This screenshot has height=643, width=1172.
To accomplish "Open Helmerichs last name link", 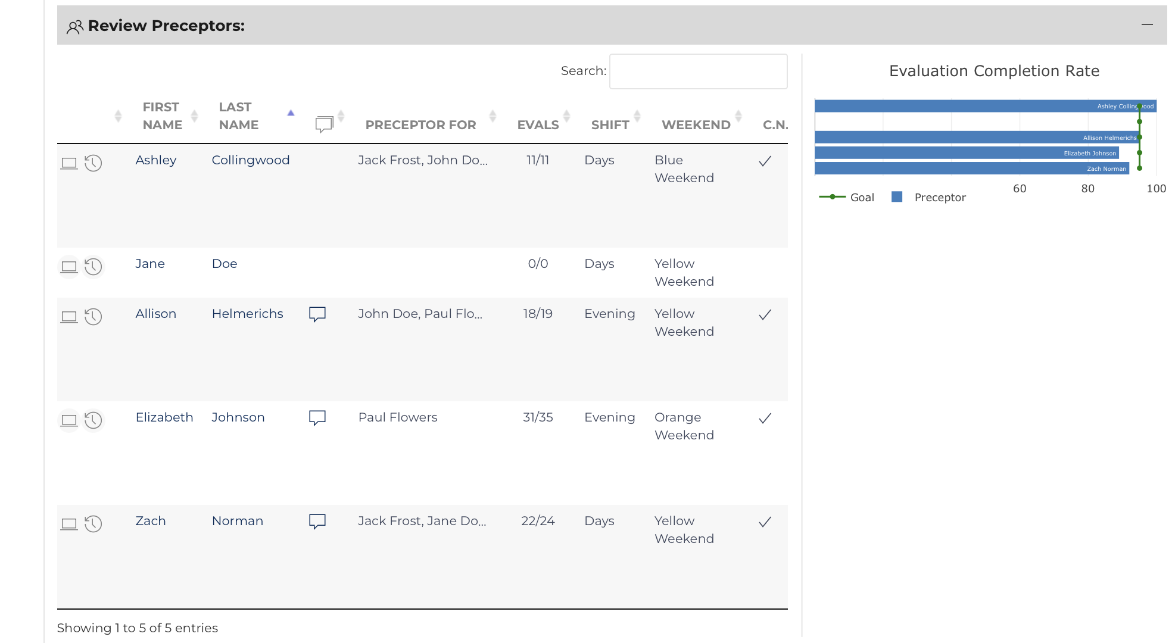I will click(248, 314).
